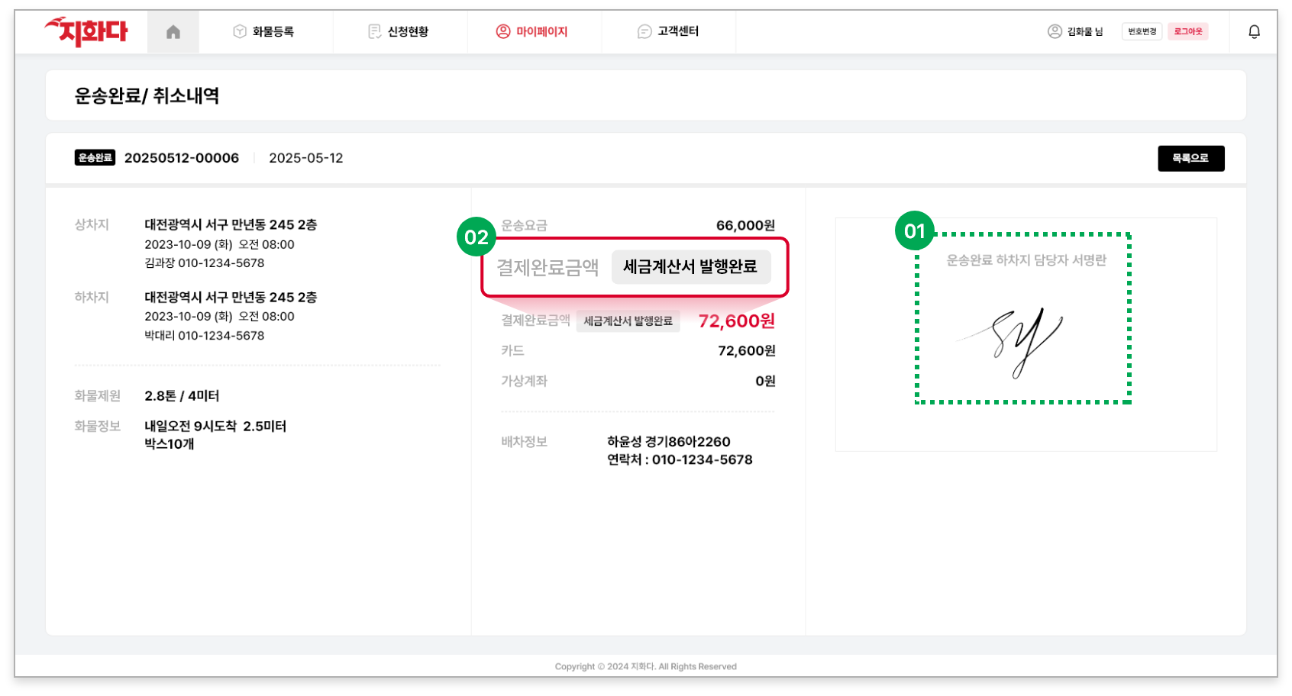Click the person icon beside 마이페이지
The width and height of the screenshot is (1292, 696).
pos(502,31)
